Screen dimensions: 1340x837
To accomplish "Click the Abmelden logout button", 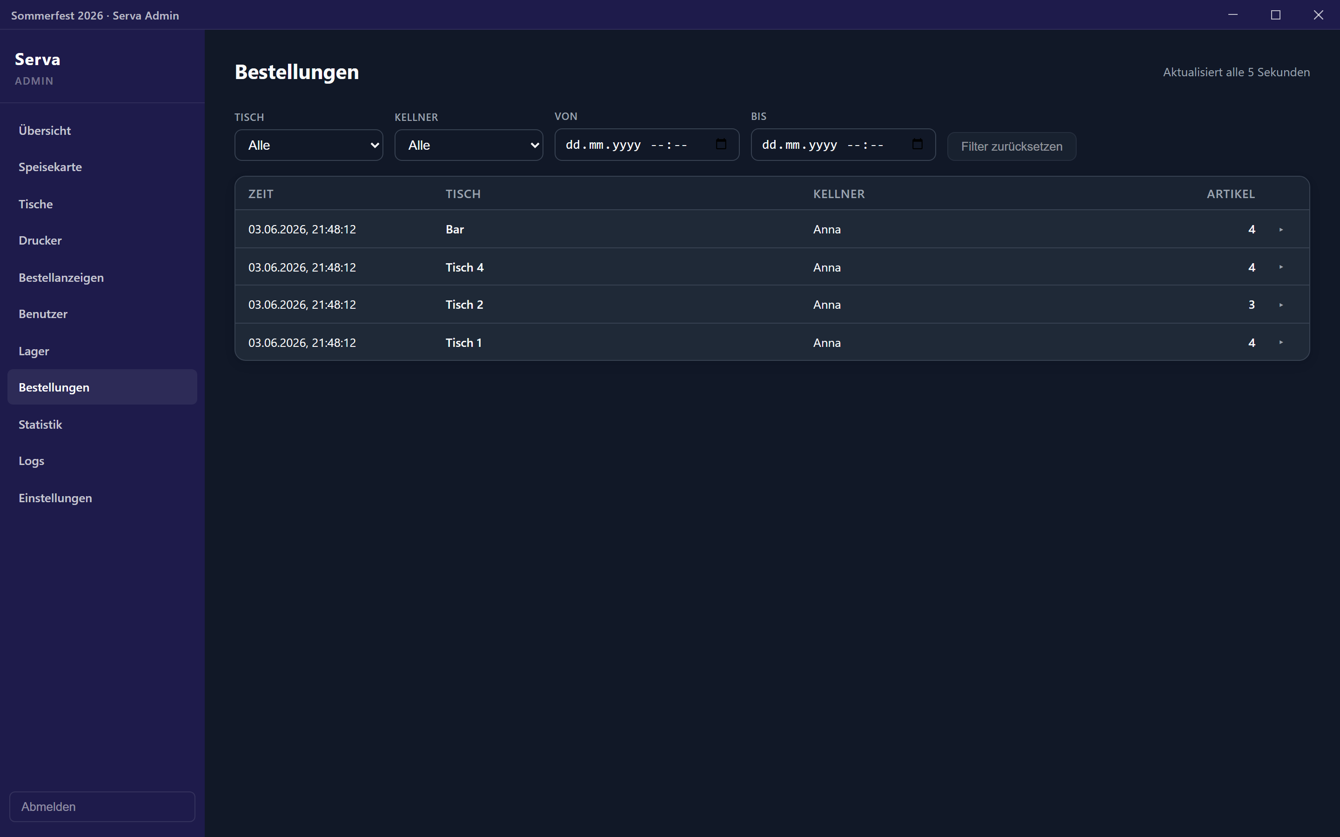I will (102, 807).
